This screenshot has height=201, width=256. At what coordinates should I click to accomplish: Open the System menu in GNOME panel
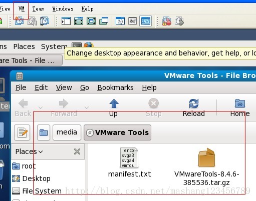coord(54,46)
